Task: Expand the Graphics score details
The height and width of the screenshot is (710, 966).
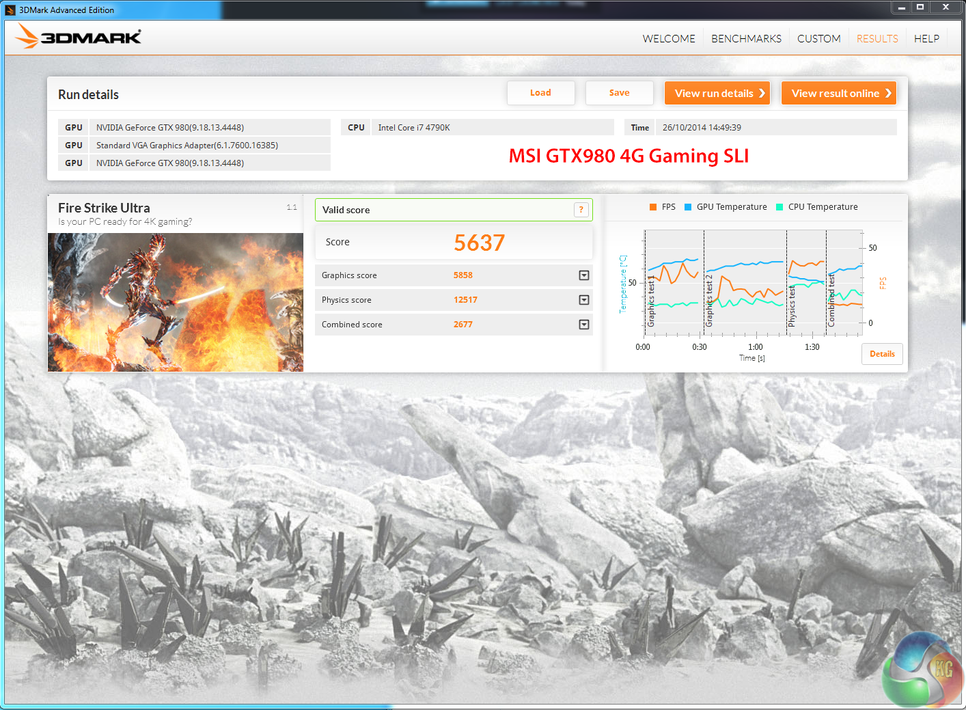Action: coord(584,275)
